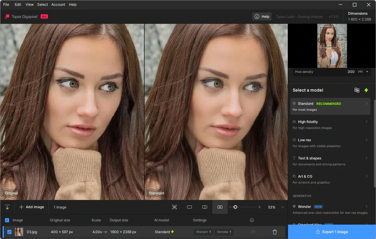This screenshot has width=376, height=239.
Task: Click the face recovery smiley header icon
Action: coord(252,220)
